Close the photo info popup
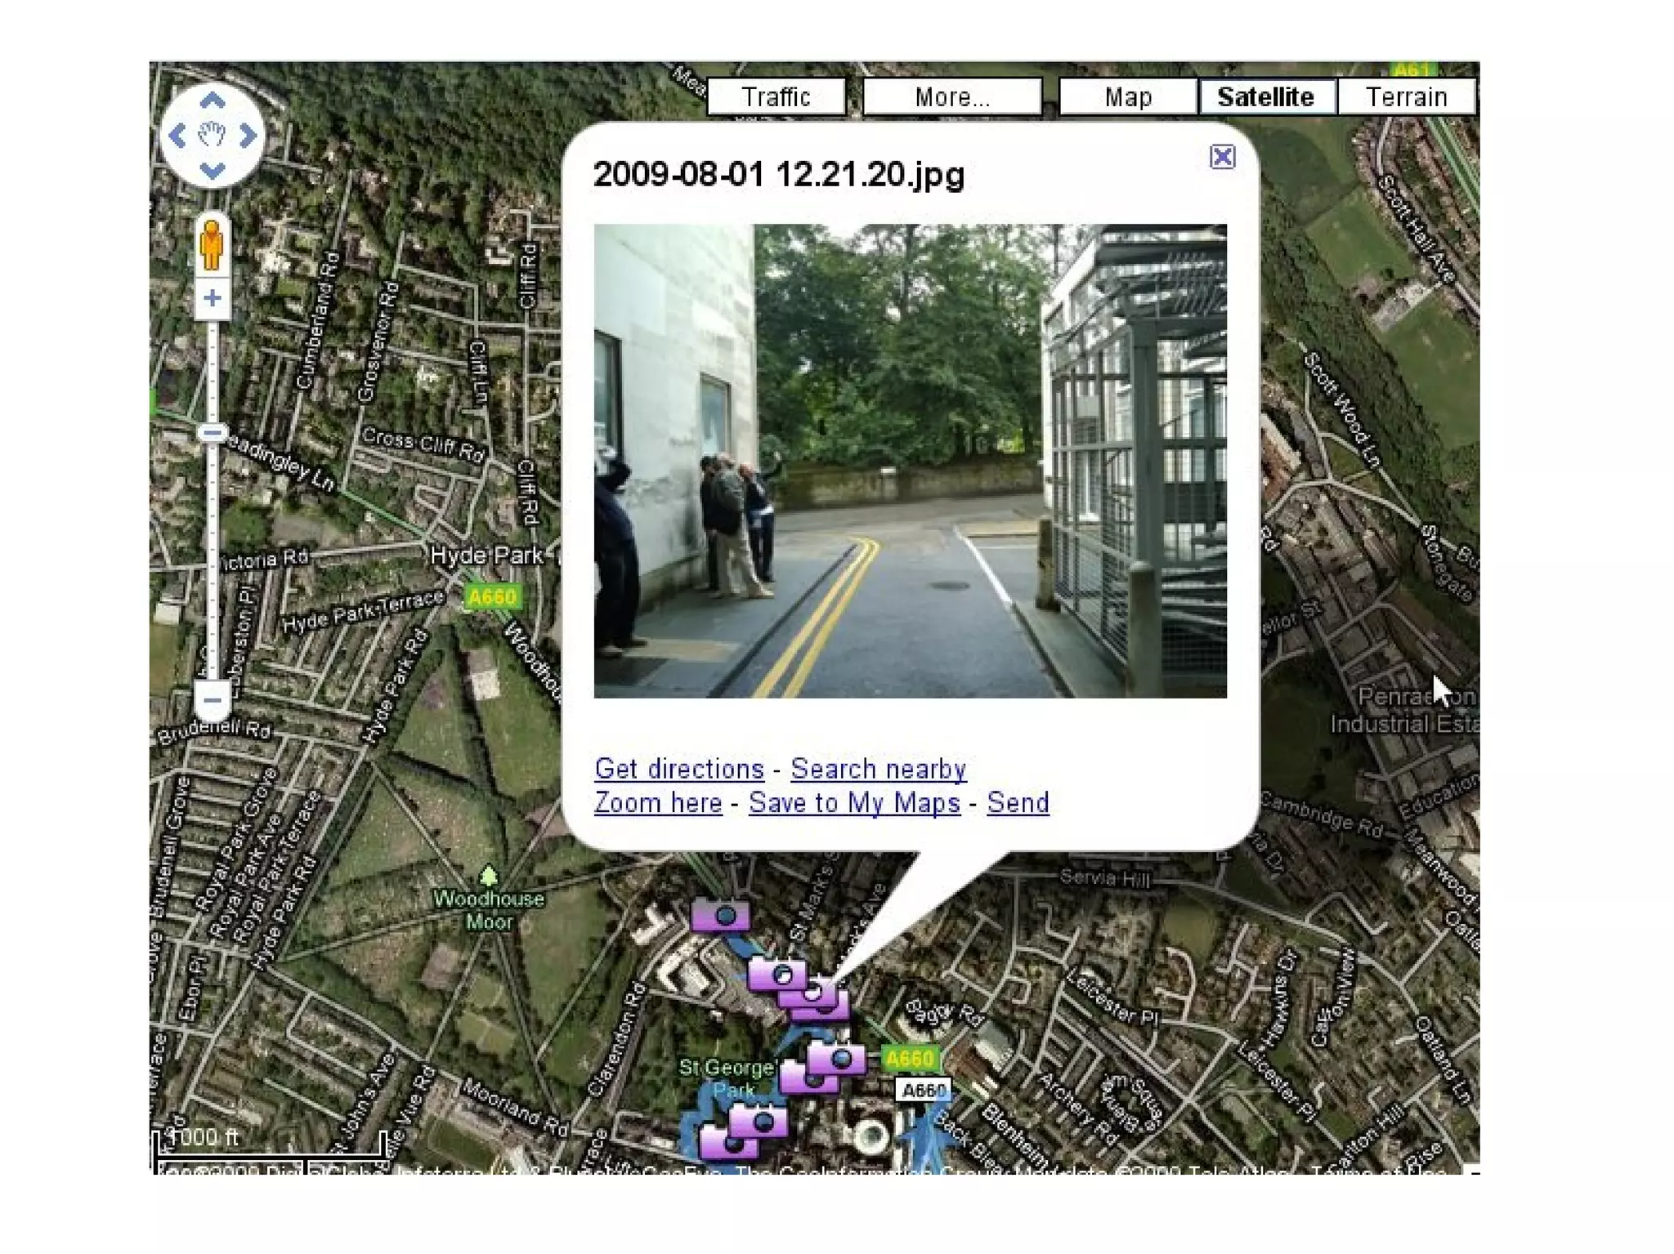This screenshot has height=1254, width=1674. point(1222,157)
